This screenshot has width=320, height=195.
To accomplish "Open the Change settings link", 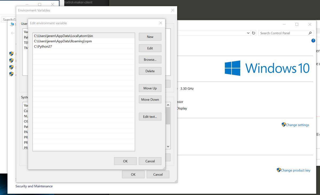I will pos(298,125).
